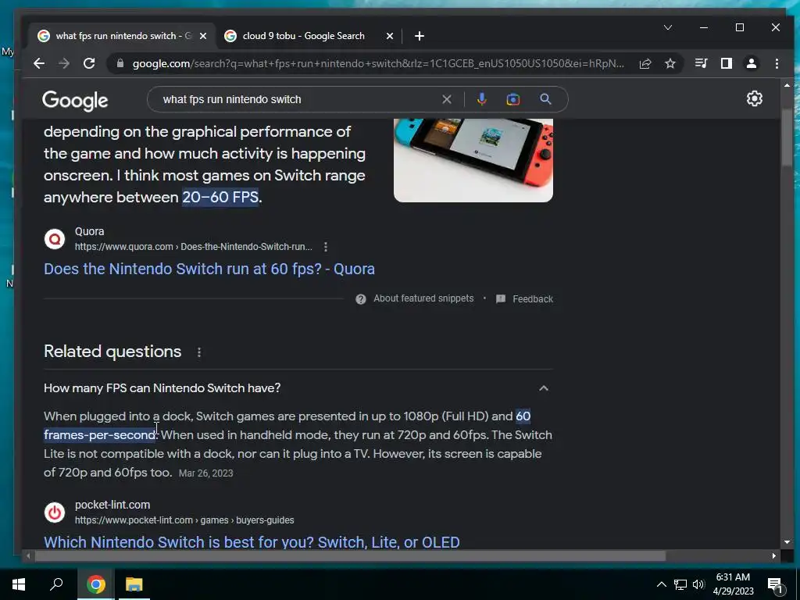Click Chrome icon in taskbar

[96, 584]
